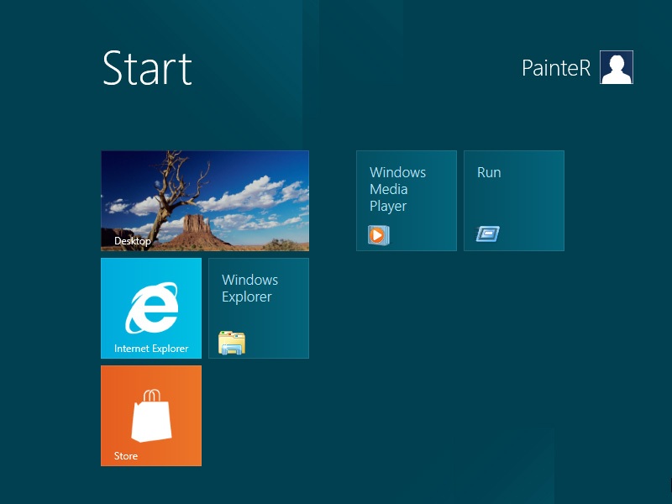Click the Run dialog icon

click(488, 234)
